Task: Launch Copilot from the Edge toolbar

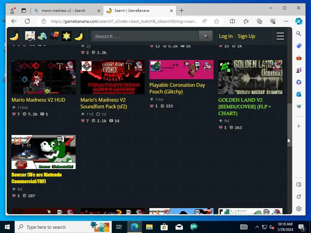Action: tap(299, 21)
